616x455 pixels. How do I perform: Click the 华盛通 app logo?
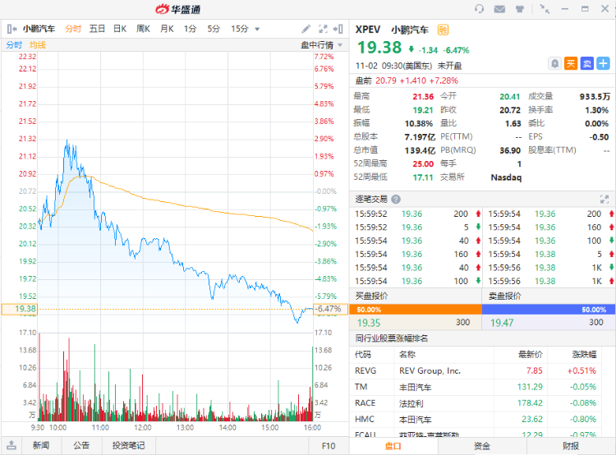pos(177,9)
